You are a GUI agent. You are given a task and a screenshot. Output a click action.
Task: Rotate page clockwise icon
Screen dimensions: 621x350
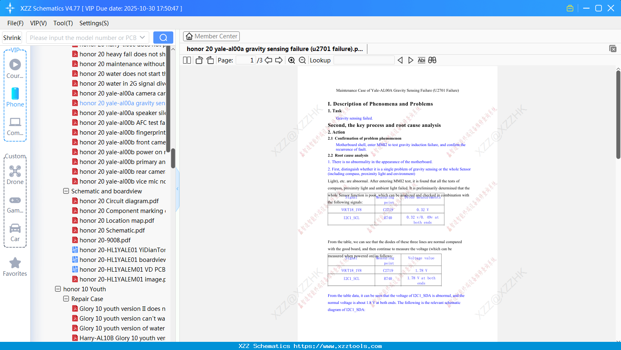(210, 60)
